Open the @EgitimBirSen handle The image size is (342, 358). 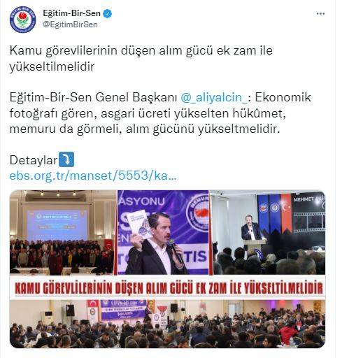point(70,24)
